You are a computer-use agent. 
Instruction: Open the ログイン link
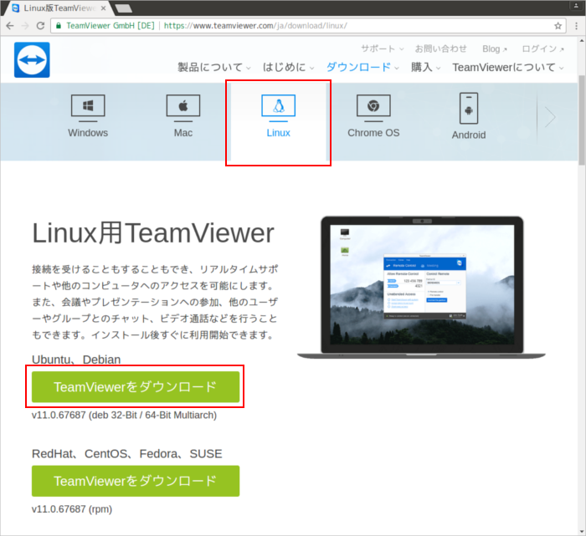(x=542, y=48)
